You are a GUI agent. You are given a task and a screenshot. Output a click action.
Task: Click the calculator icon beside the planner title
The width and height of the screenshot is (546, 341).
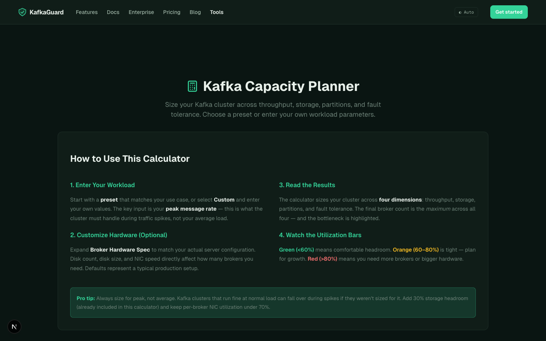click(192, 86)
